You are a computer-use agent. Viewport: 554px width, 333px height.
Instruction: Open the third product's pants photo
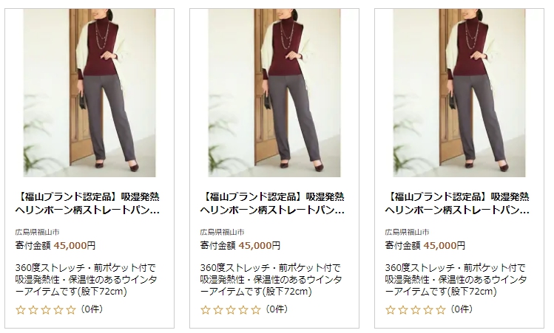pos(459,93)
